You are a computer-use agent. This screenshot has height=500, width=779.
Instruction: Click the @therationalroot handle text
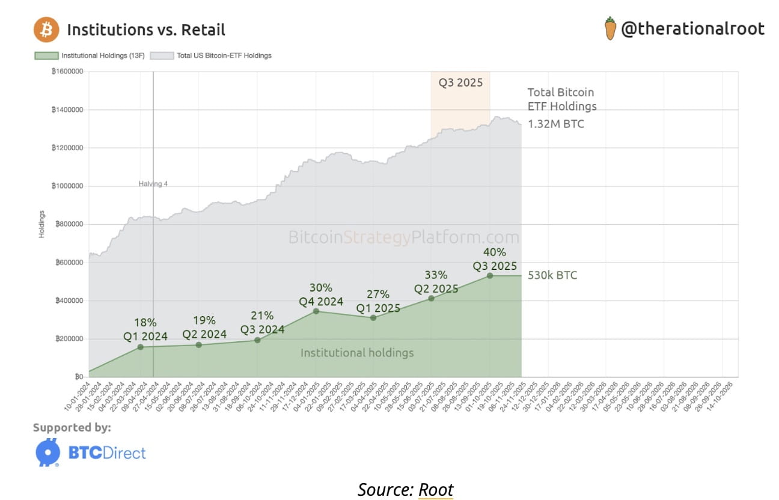coord(692,29)
